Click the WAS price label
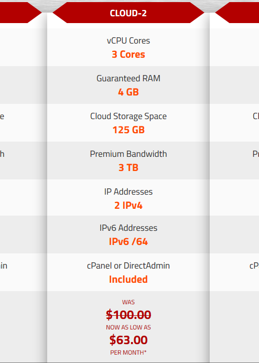 point(128,302)
